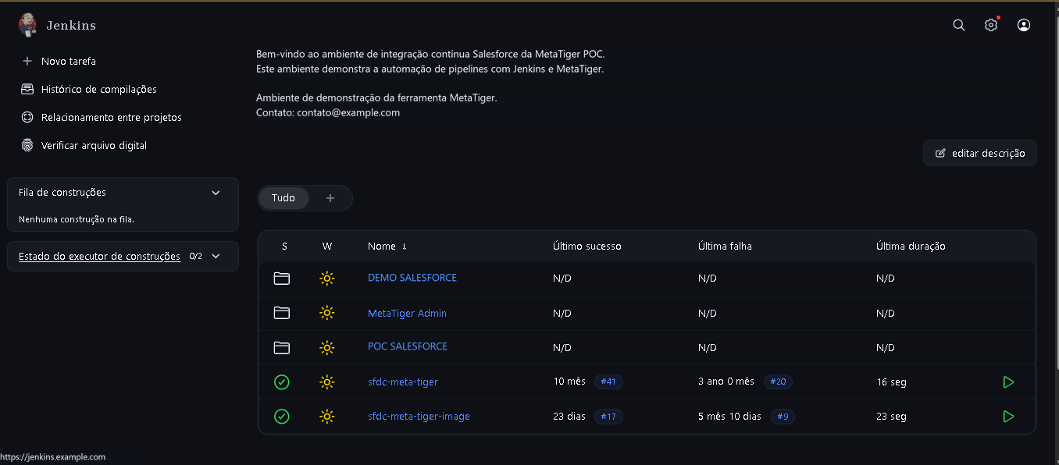
Task: Click the pencil icon on editar descrição
Action: pyautogui.click(x=940, y=154)
